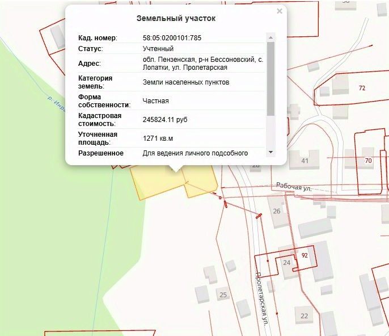
Task: Click Для ведения личного подсобного text
Action: point(195,153)
